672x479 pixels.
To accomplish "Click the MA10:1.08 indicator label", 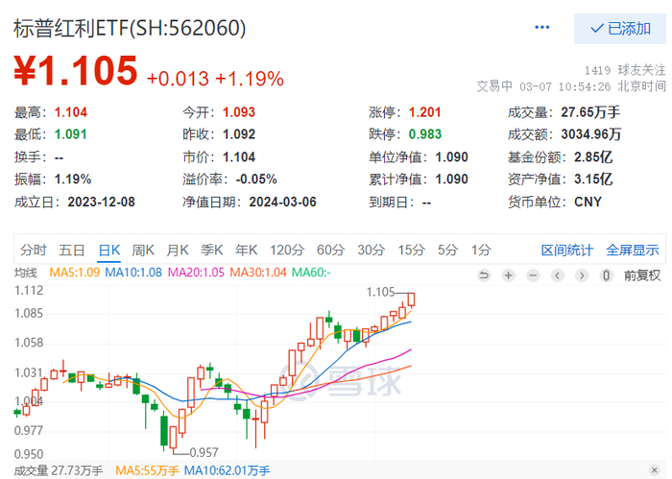I will tap(133, 273).
